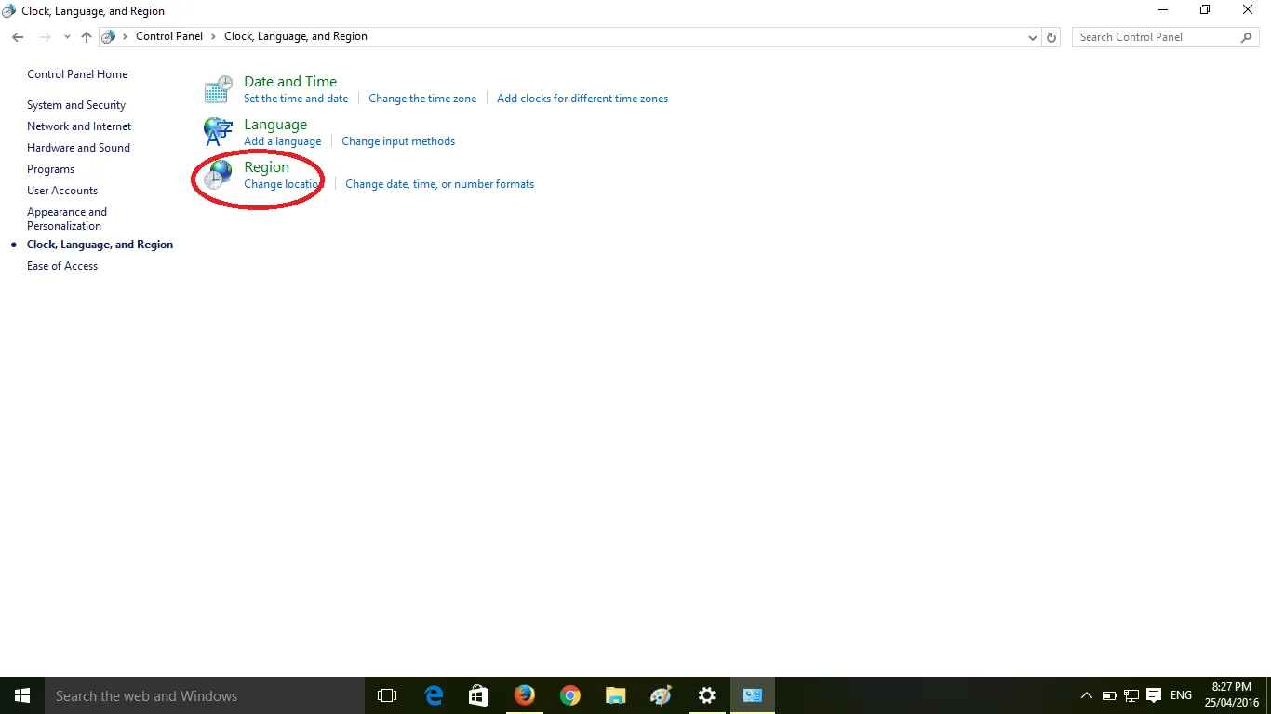
Task: Click Change input methods
Action: click(x=398, y=141)
